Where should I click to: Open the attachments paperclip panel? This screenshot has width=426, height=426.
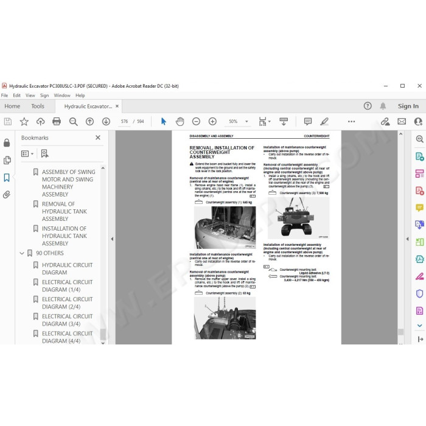click(7, 195)
